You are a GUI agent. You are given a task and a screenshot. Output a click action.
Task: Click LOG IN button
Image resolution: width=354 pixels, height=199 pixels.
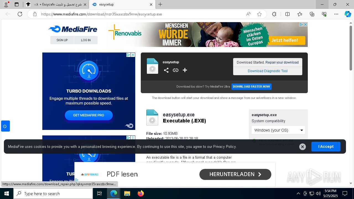[86, 40]
